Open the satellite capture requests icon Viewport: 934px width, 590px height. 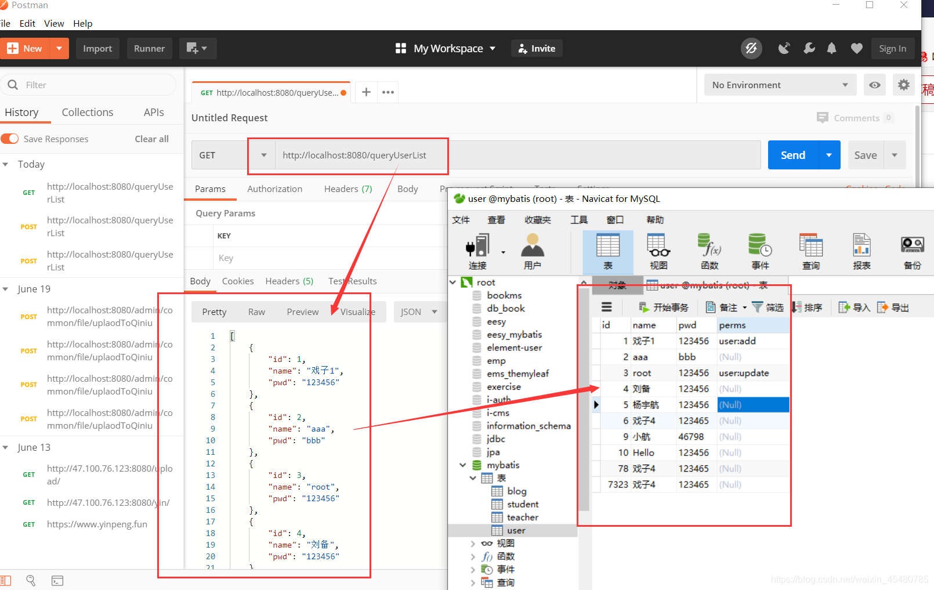[784, 49]
